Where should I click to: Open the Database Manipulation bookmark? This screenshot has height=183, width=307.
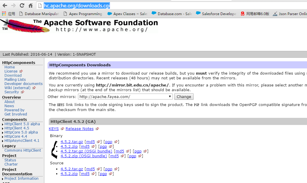pos(39,14)
